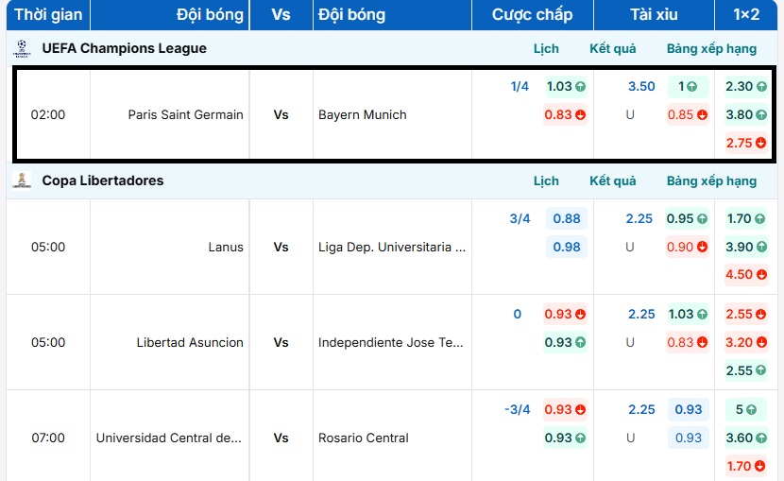Click the UEFA Champions League logo icon
784x481 pixels.
(22, 48)
